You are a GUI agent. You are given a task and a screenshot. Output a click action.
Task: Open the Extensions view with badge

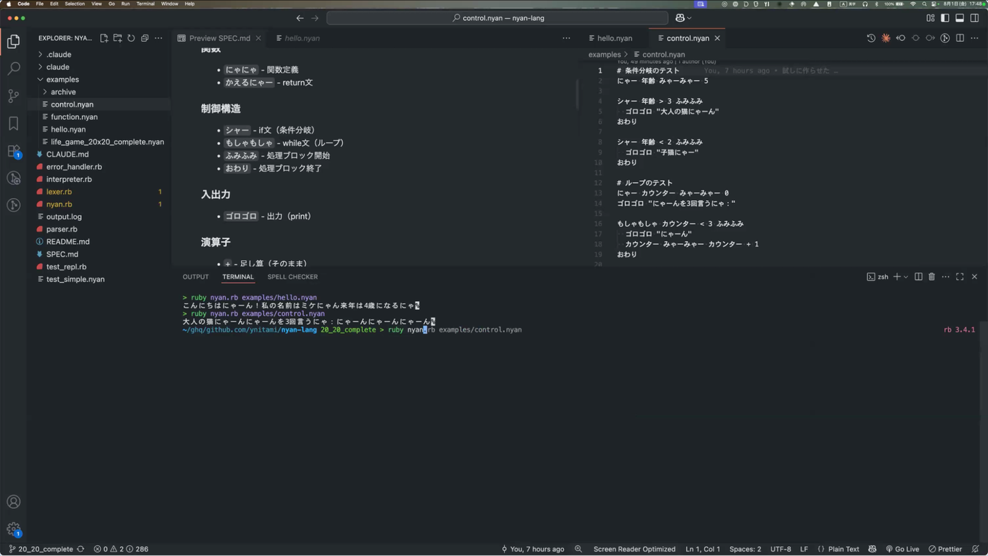click(x=14, y=152)
